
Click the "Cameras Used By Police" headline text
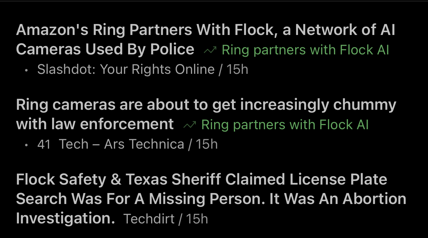pyautogui.click(x=105, y=50)
